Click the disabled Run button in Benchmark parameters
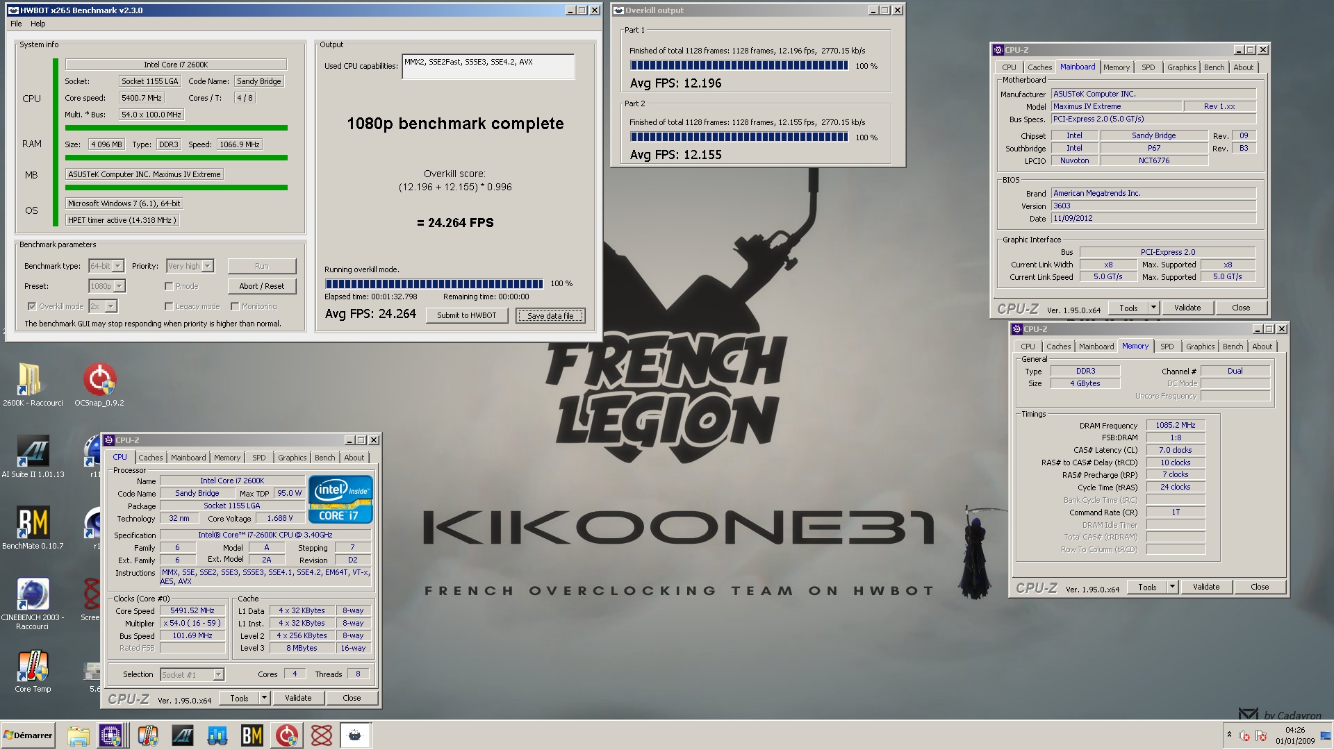The height and width of the screenshot is (750, 1334). (x=261, y=266)
